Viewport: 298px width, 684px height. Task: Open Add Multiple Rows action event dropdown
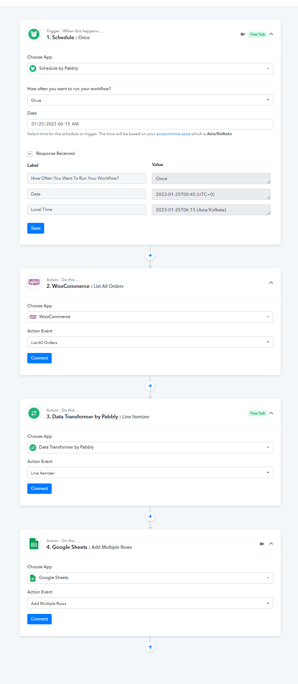pyautogui.click(x=150, y=603)
